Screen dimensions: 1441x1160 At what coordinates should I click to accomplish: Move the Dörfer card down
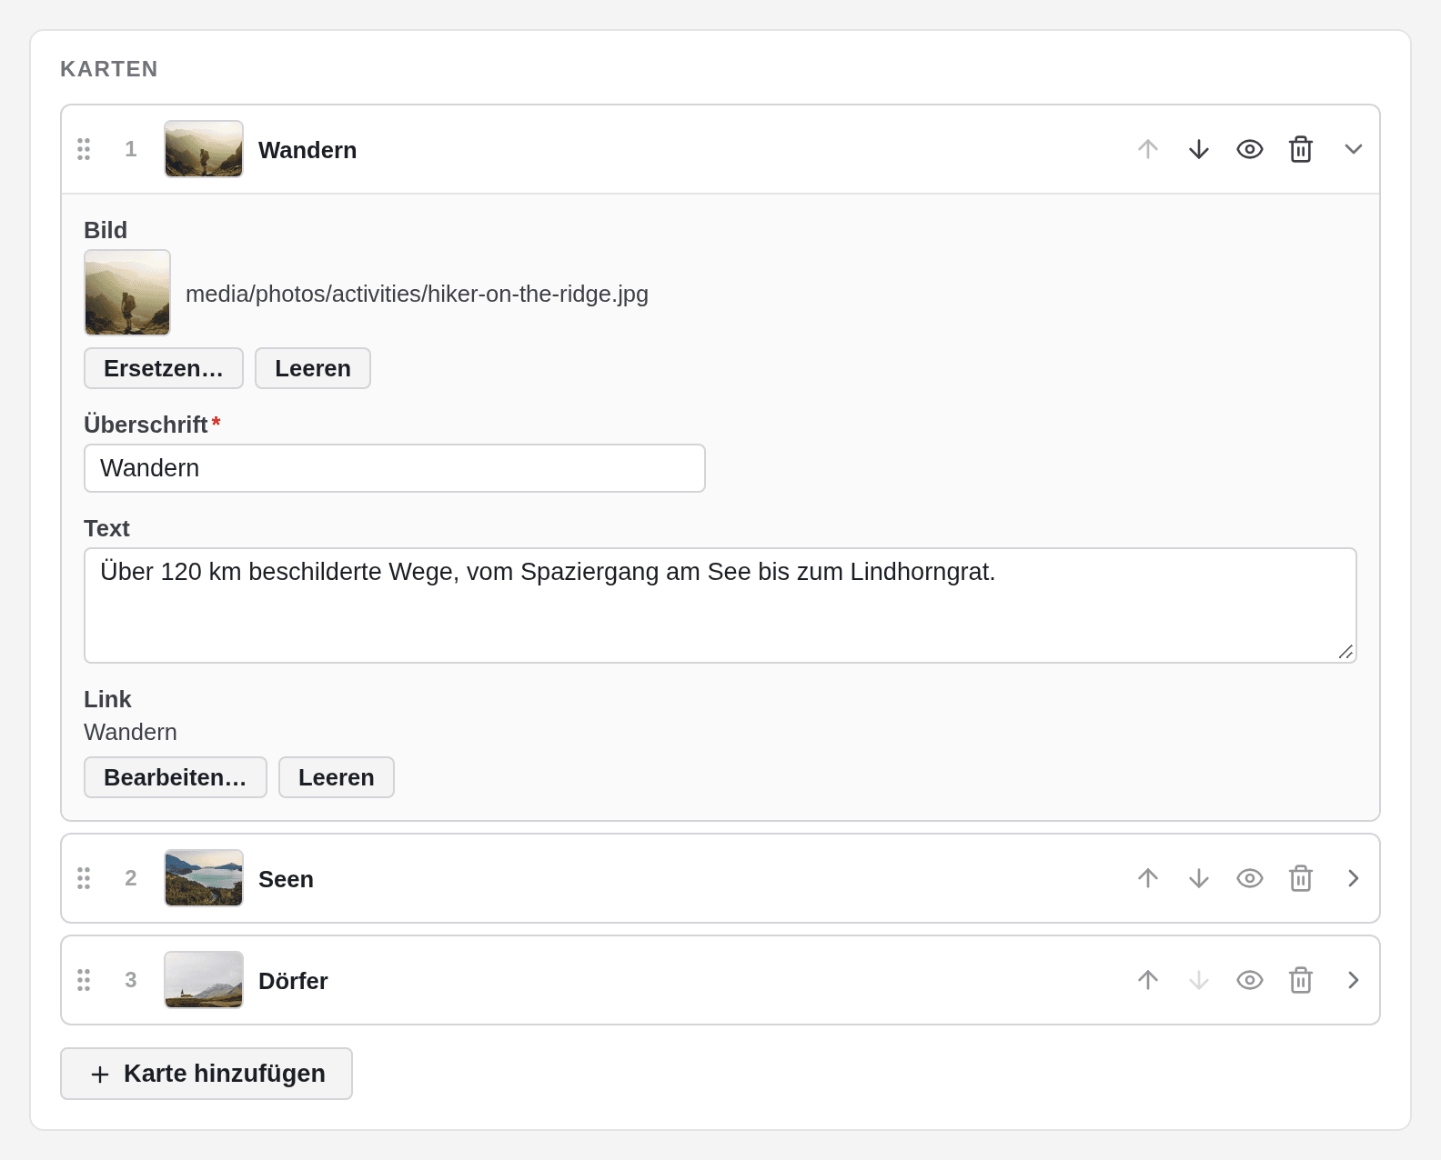click(1199, 980)
